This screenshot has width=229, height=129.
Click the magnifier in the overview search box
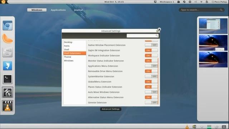221,10
